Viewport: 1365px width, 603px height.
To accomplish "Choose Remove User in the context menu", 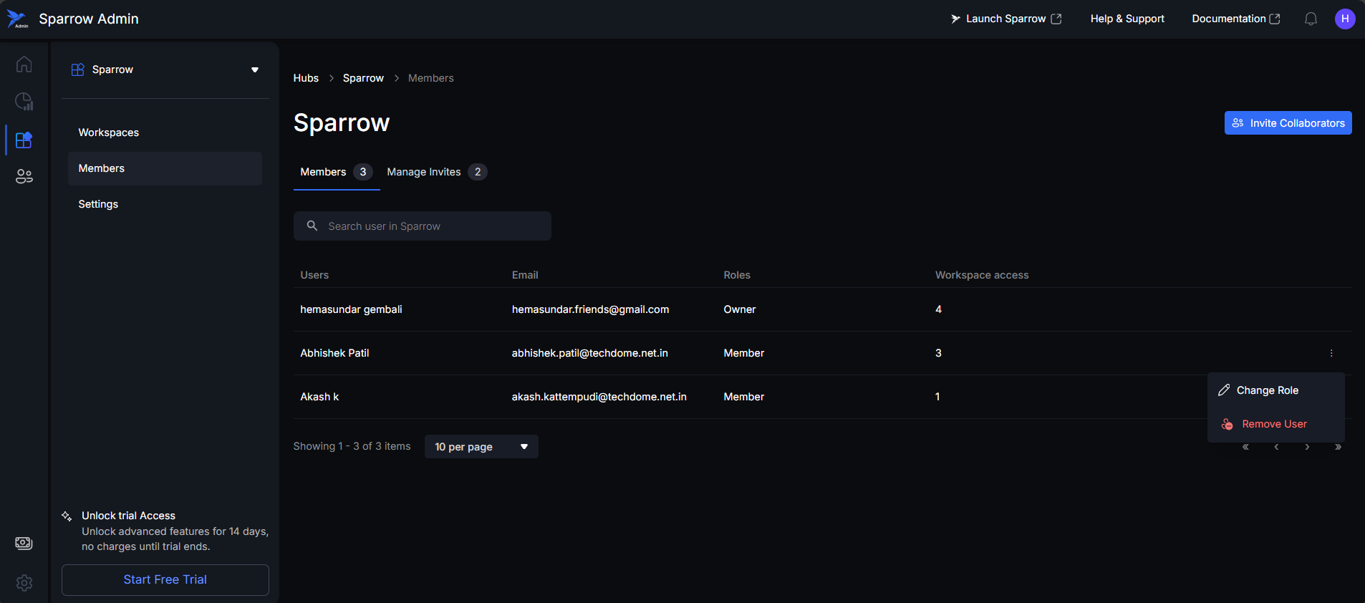I will tap(1273, 424).
